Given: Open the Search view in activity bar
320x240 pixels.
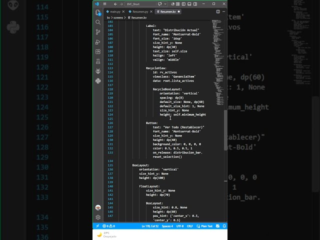Looking at the screenshot, I should pyautogui.click(x=98, y=22).
